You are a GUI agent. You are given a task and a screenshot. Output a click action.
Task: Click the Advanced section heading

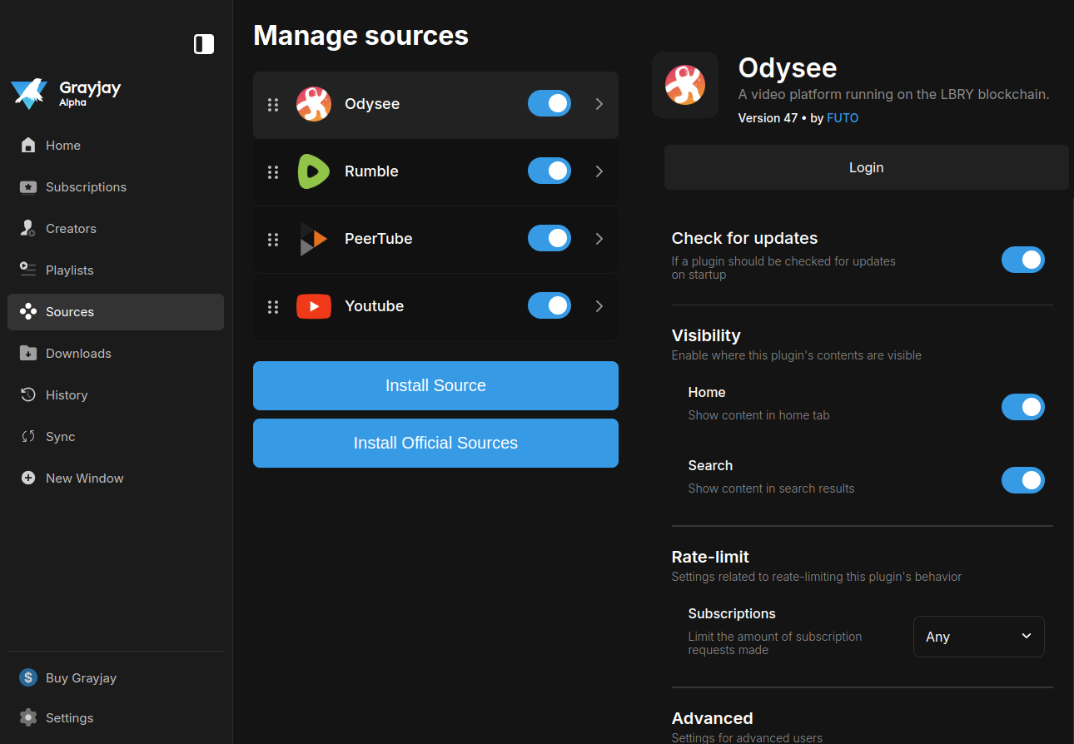712,718
